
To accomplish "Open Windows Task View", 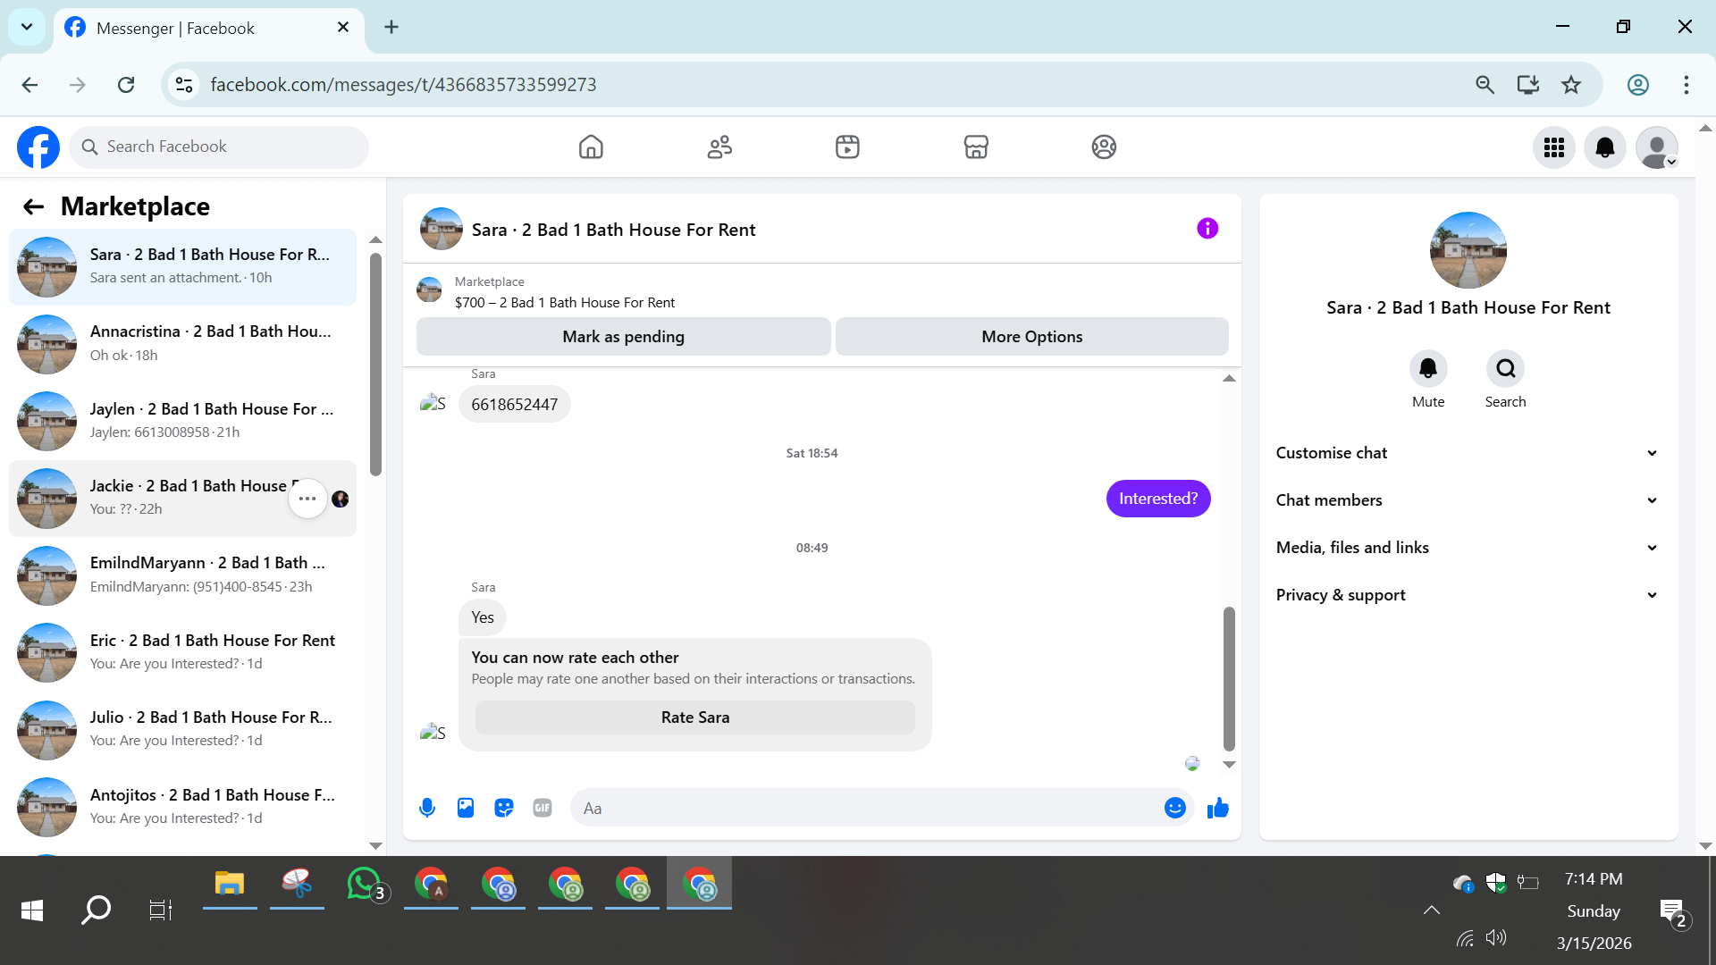I will [x=160, y=910].
